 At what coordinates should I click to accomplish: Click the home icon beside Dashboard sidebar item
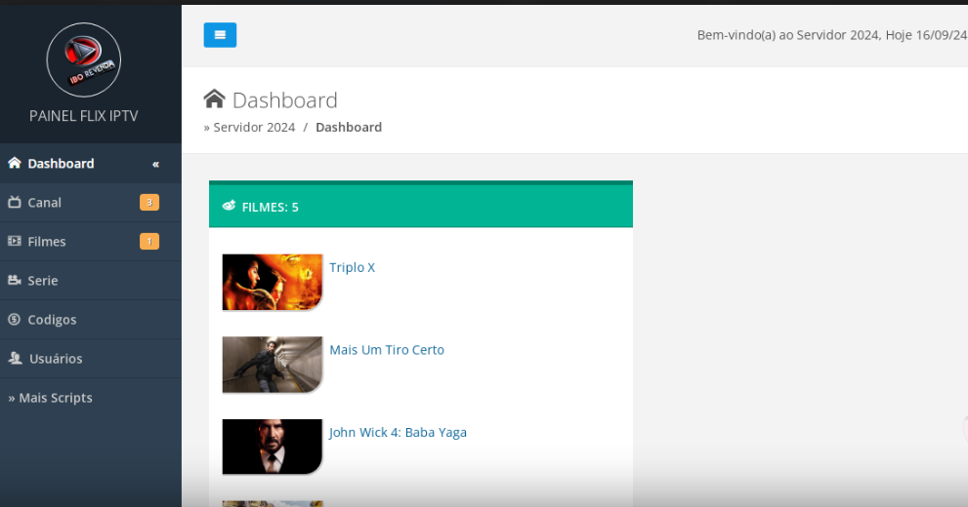pyautogui.click(x=15, y=163)
